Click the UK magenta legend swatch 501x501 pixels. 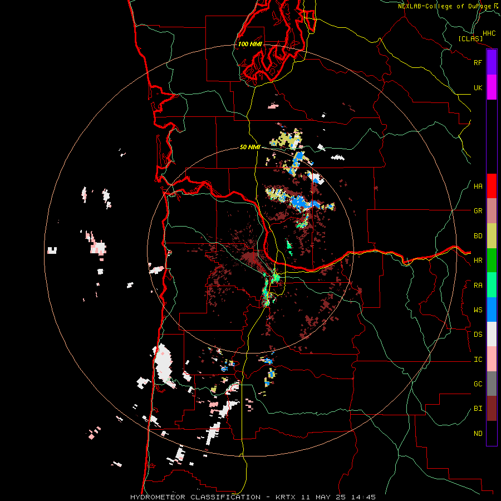click(x=492, y=87)
